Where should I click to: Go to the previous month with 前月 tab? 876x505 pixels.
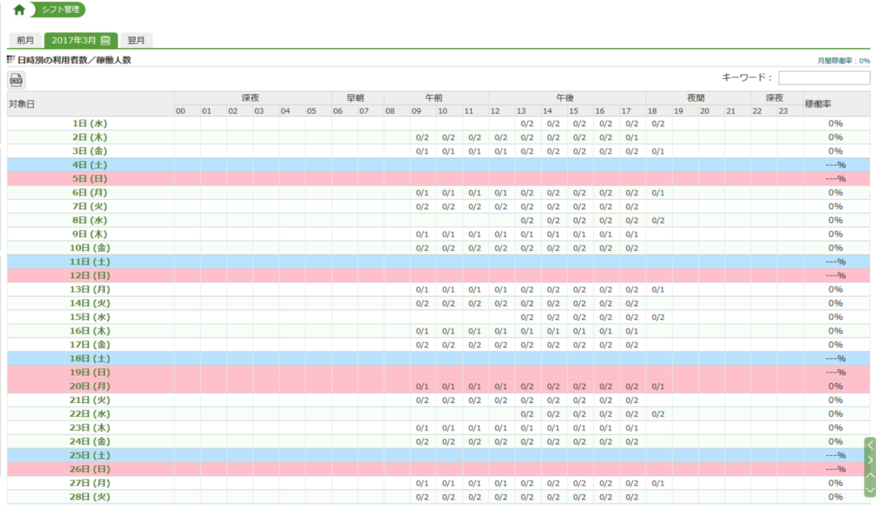pos(25,40)
